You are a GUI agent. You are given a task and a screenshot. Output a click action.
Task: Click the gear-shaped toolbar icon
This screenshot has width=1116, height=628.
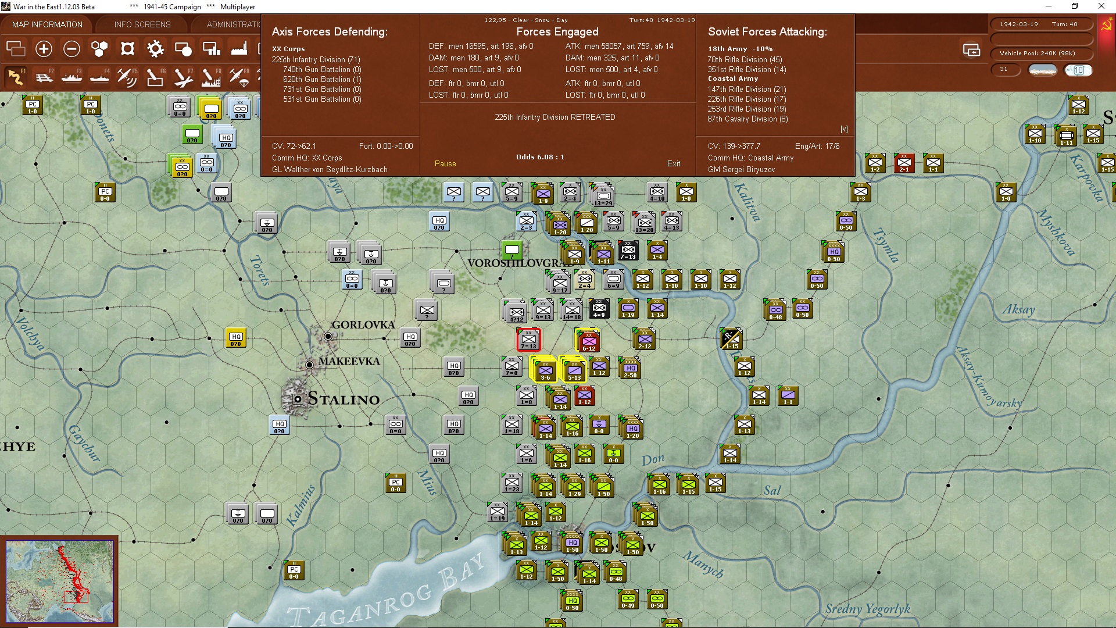tap(155, 49)
